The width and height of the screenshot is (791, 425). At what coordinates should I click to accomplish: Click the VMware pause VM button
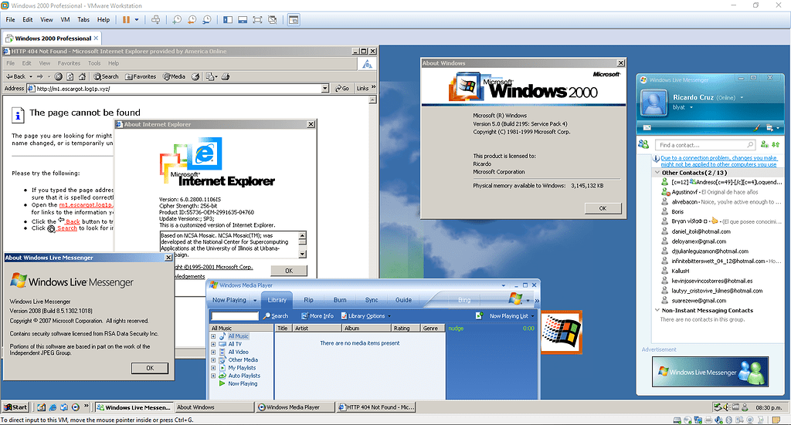126,19
